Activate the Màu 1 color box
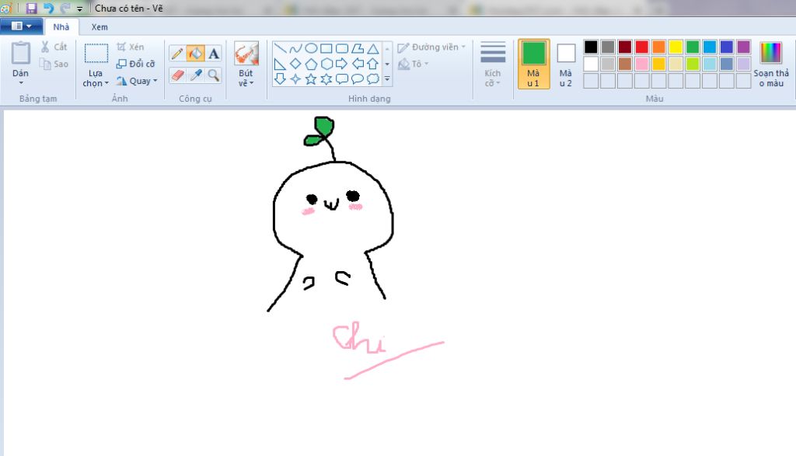This screenshot has width=796, height=456. [x=533, y=64]
